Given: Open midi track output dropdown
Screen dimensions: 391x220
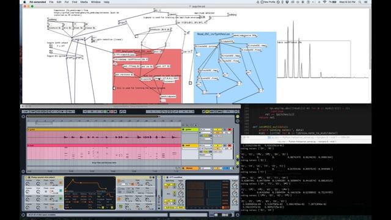Looking at the screenshot, I should [x=206, y=155].
